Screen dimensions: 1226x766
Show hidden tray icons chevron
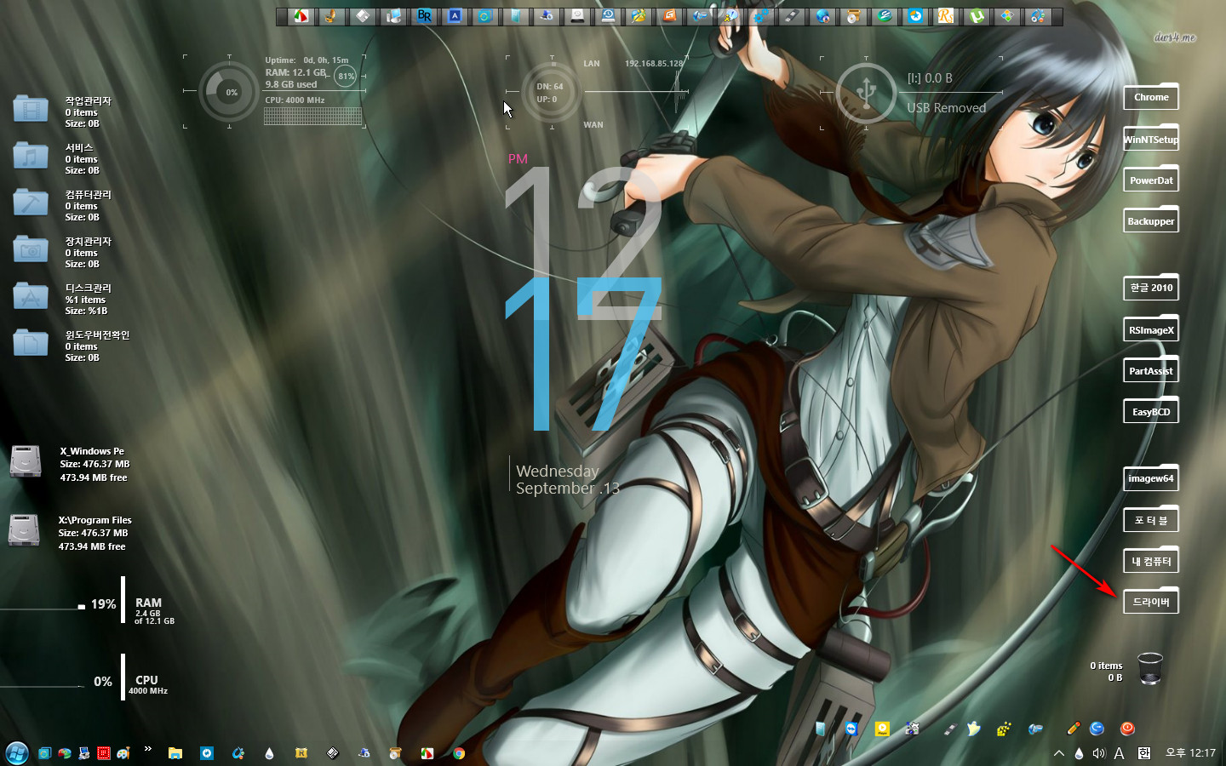(1059, 753)
